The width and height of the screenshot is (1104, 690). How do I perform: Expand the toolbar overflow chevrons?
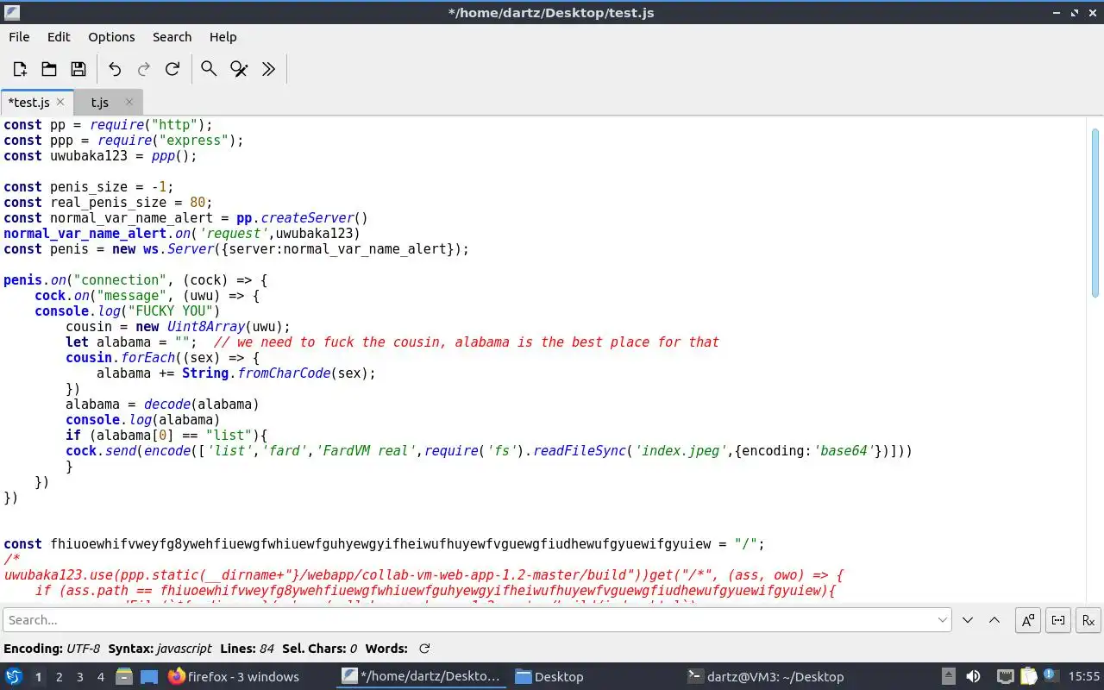tap(268, 69)
